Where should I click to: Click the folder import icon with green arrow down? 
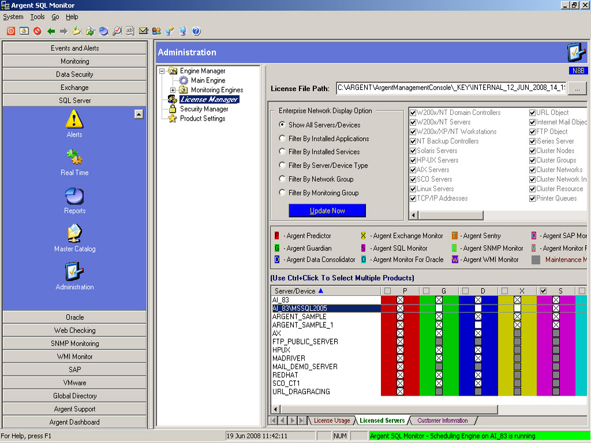pyautogui.click(x=77, y=31)
